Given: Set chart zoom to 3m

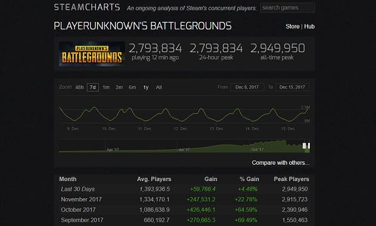Looking at the screenshot, I should click(119, 87).
